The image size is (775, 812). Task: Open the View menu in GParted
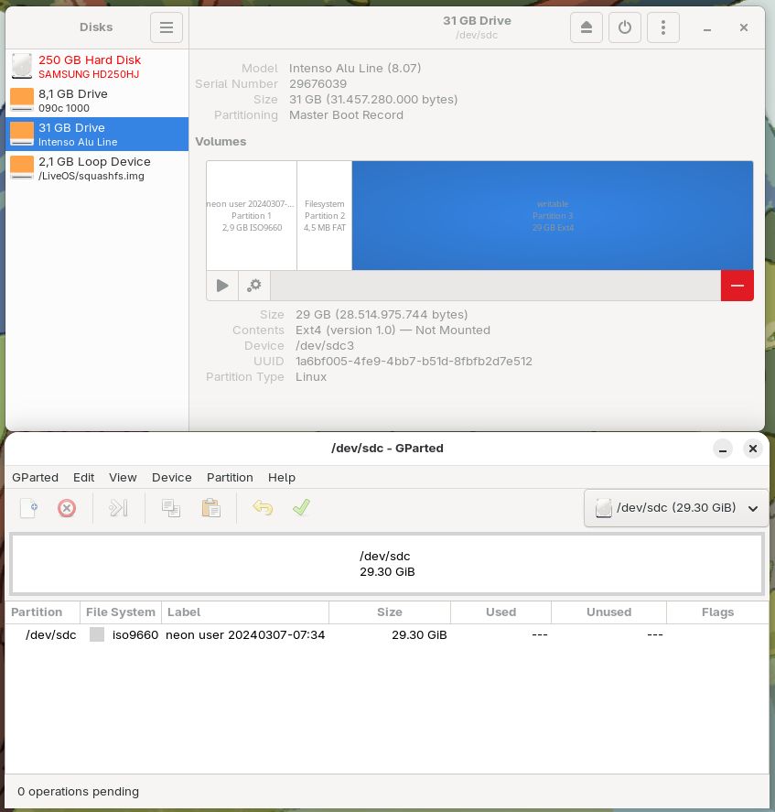click(x=123, y=477)
